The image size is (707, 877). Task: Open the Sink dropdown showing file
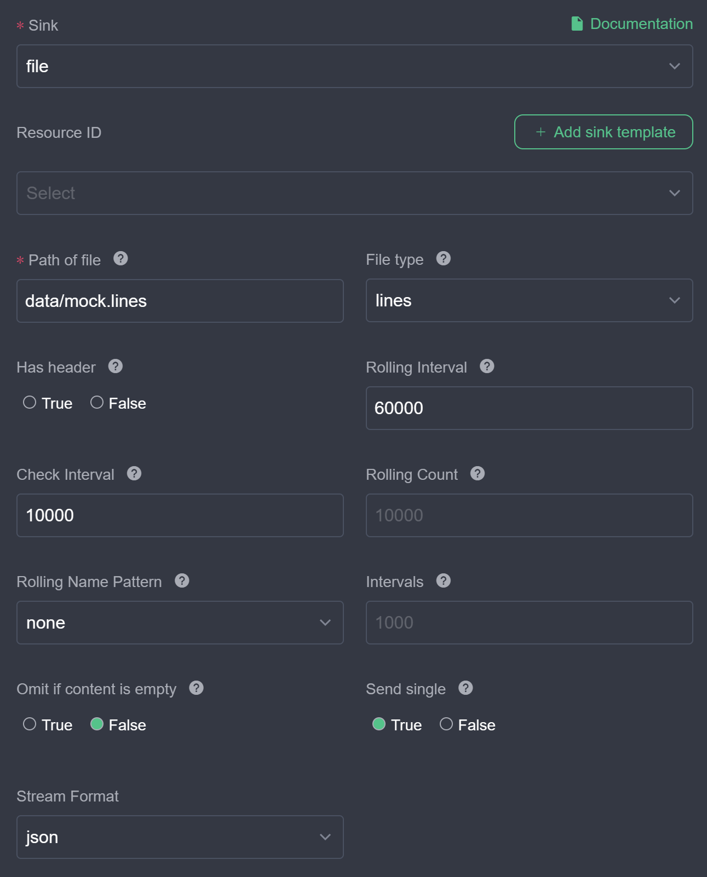355,66
